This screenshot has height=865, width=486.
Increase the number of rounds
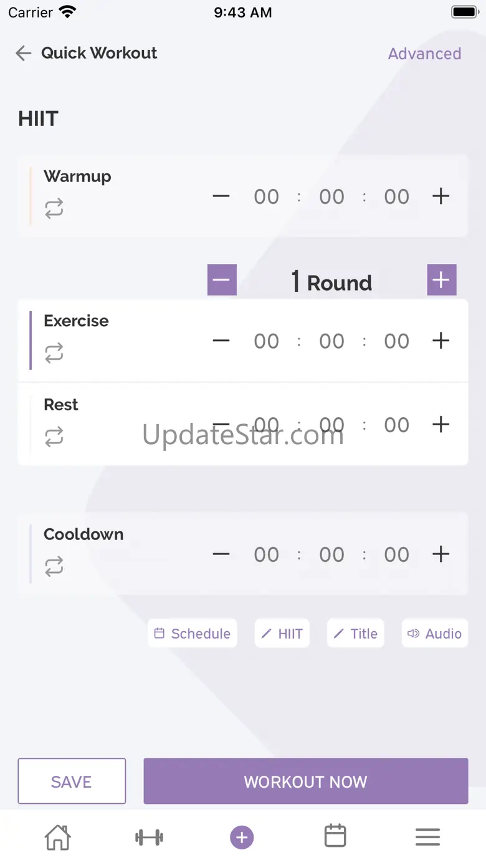pyautogui.click(x=441, y=280)
